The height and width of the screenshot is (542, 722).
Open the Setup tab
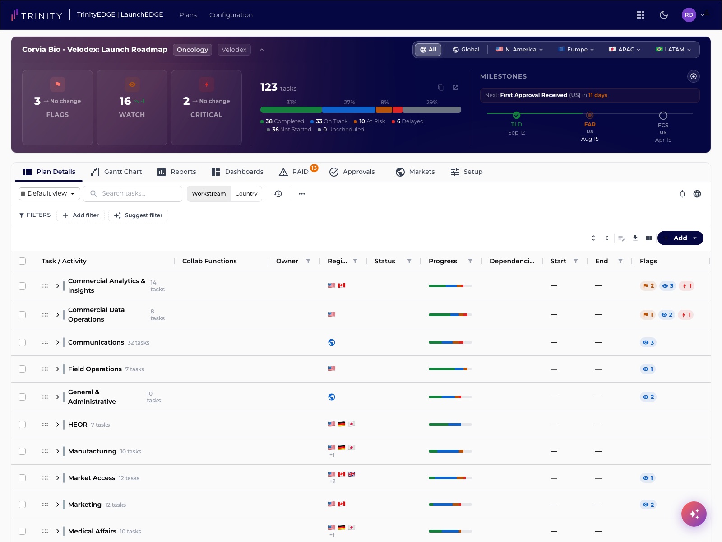point(467,172)
